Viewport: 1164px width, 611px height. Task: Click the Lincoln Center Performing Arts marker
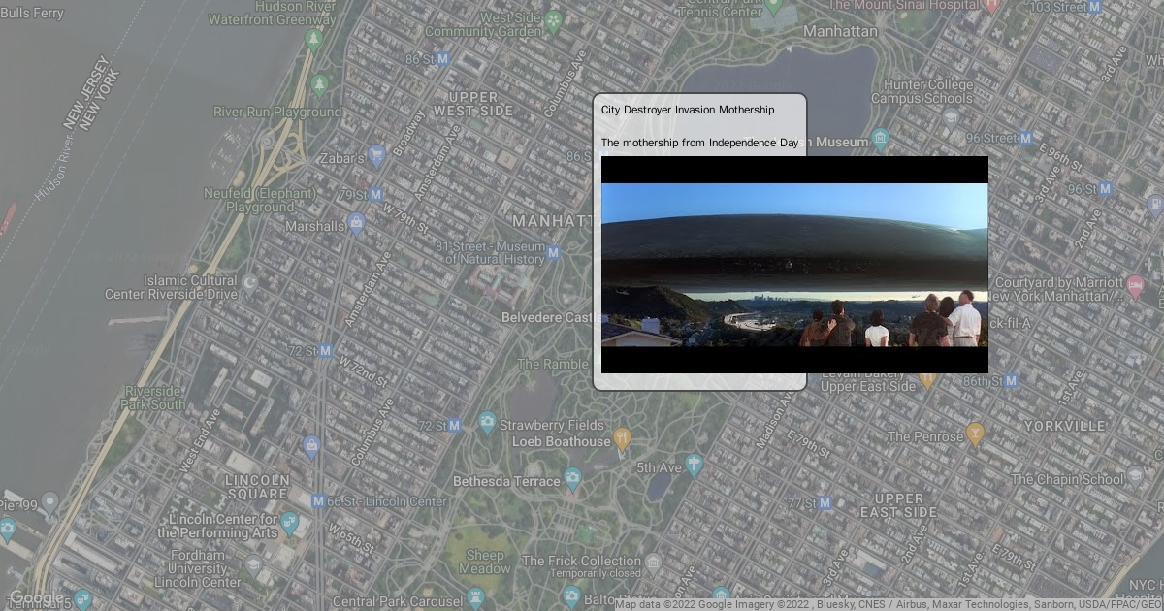[x=290, y=524]
